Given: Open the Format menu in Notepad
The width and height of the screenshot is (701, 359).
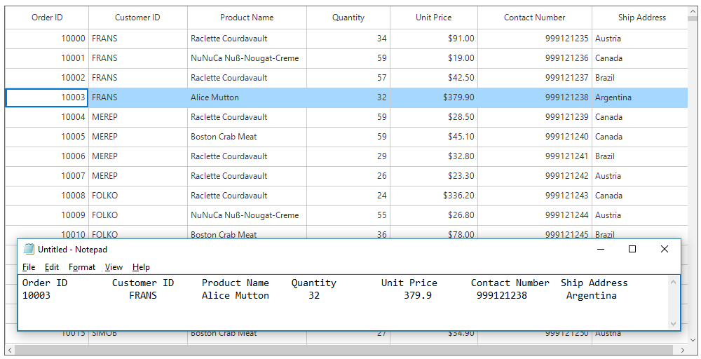Looking at the screenshot, I should (82, 267).
